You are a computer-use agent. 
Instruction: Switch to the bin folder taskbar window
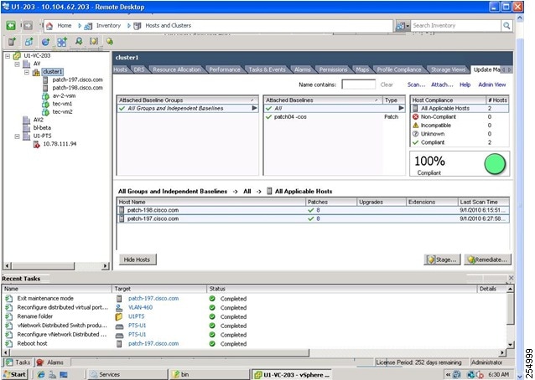(x=210, y=374)
